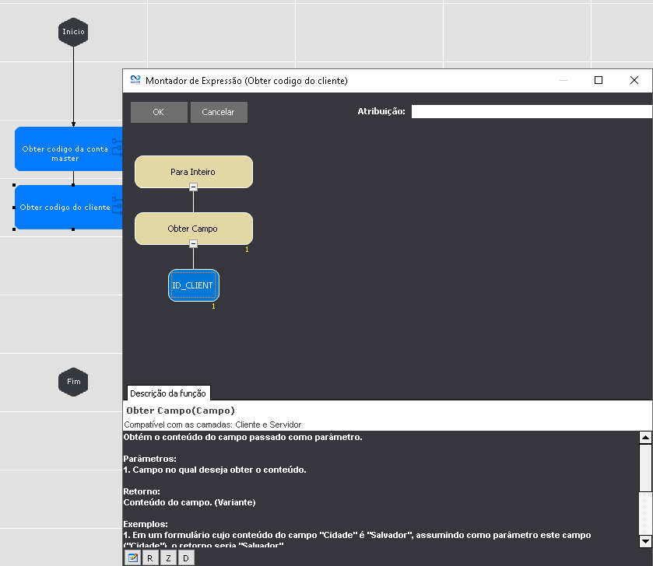Collapse the Para Inteiro node branch
653x566 pixels.
pyautogui.click(x=193, y=187)
